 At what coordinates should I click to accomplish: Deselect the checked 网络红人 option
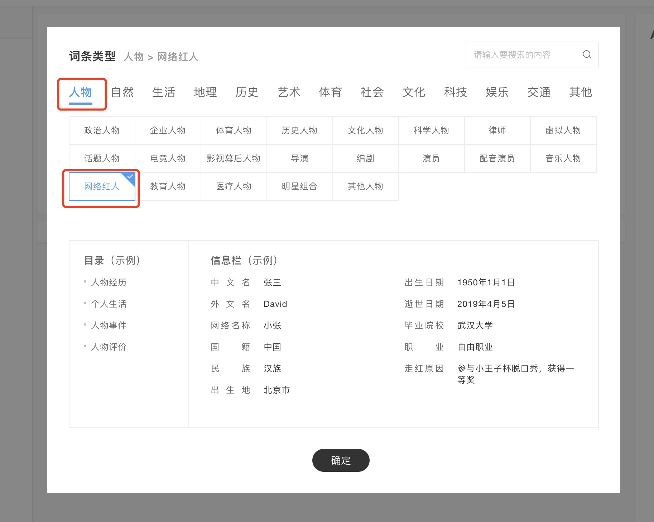click(x=102, y=186)
